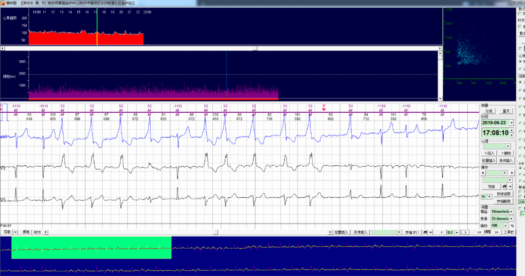Open the 10mm/mV gain dropdown
525x276 pixels.
(511, 212)
